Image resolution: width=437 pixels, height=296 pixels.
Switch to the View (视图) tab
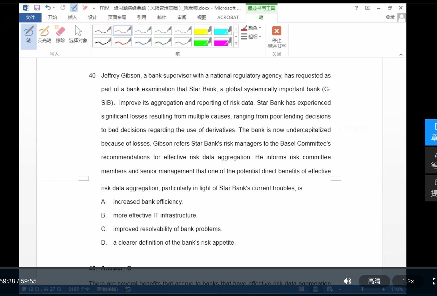point(202,17)
